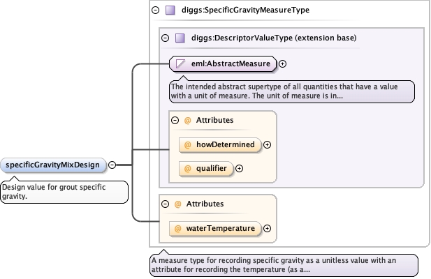Click the @ icon beside howDetermined

(x=187, y=145)
